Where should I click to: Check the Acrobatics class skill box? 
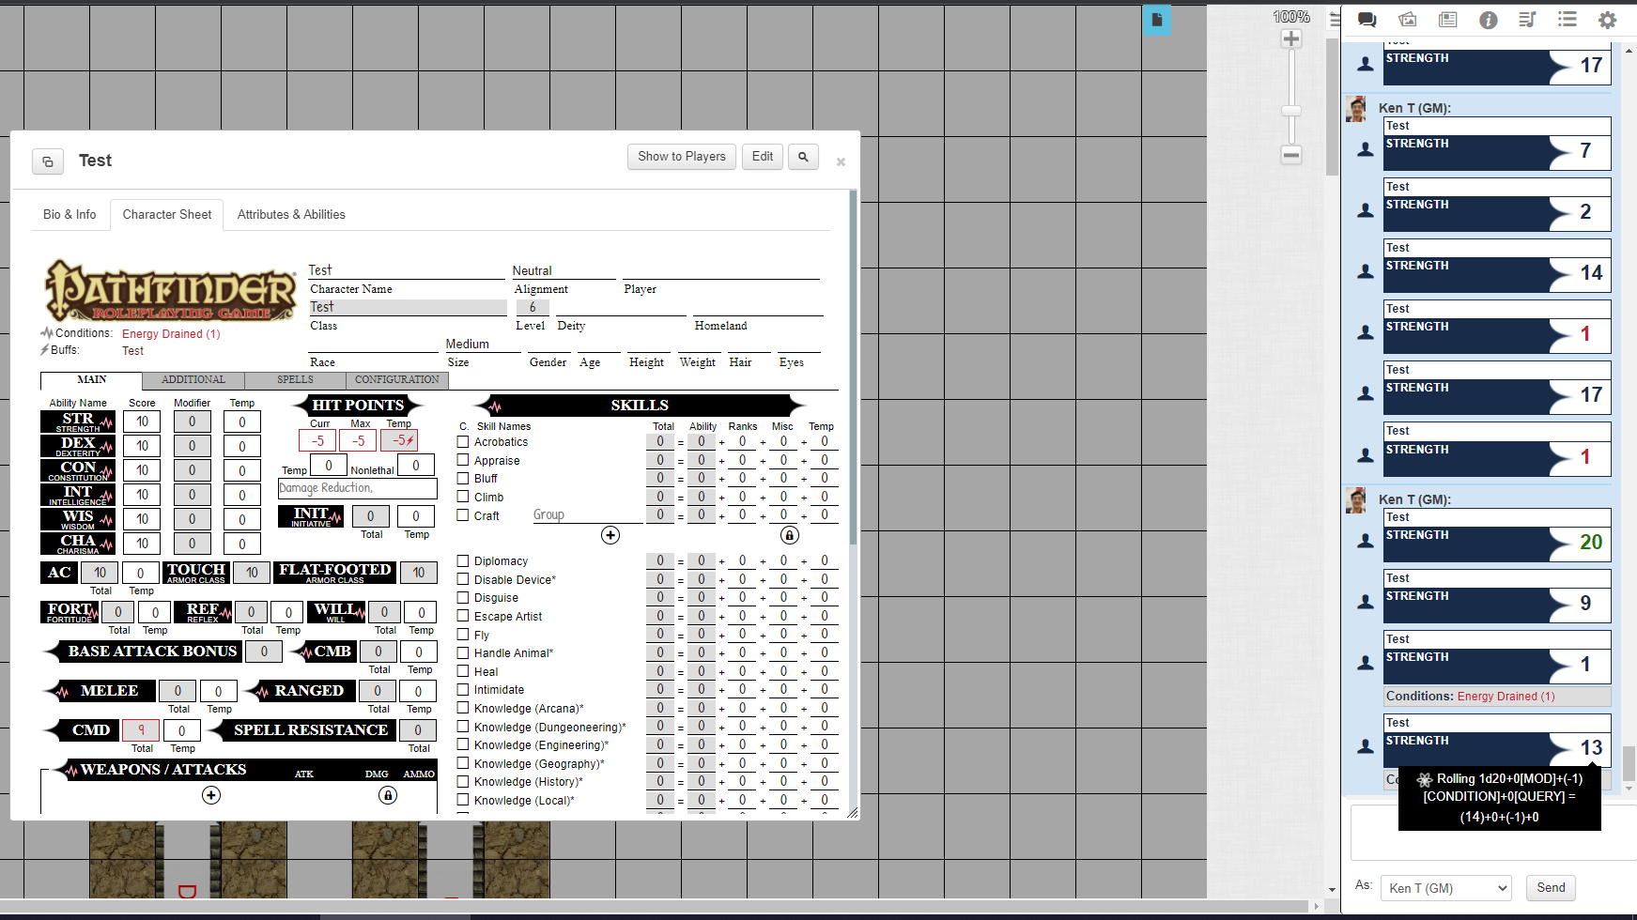point(463,441)
